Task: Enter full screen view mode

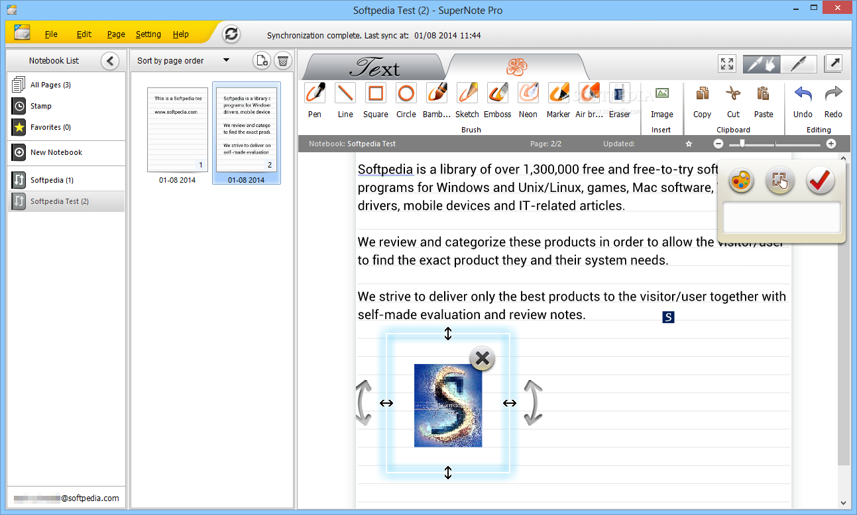Action: [x=727, y=64]
